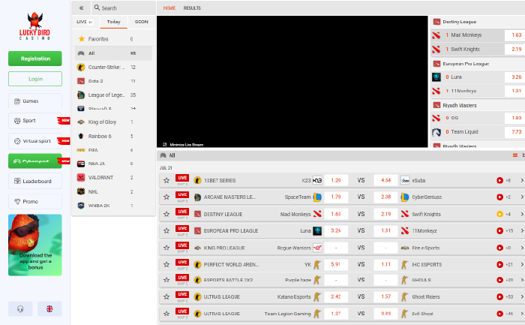The height and width of the screenshot is (325, 525).
Task: Collapse the sidebar with double-arrow icon
Action: click(81, 8)
